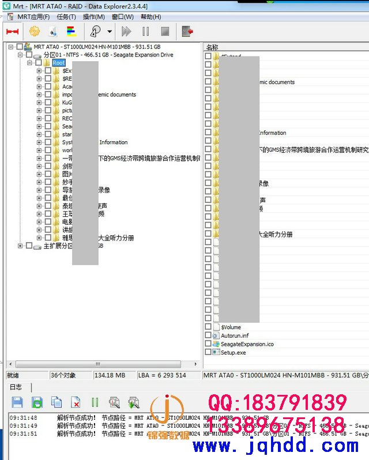369x460 pixels.
Task: Check the tree checkbox for System Volume Information
Action: click(x=48, y=142)
